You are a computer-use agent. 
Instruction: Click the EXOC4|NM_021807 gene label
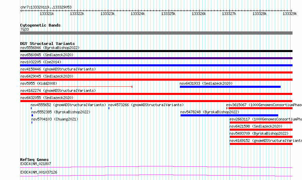point(36,164)
